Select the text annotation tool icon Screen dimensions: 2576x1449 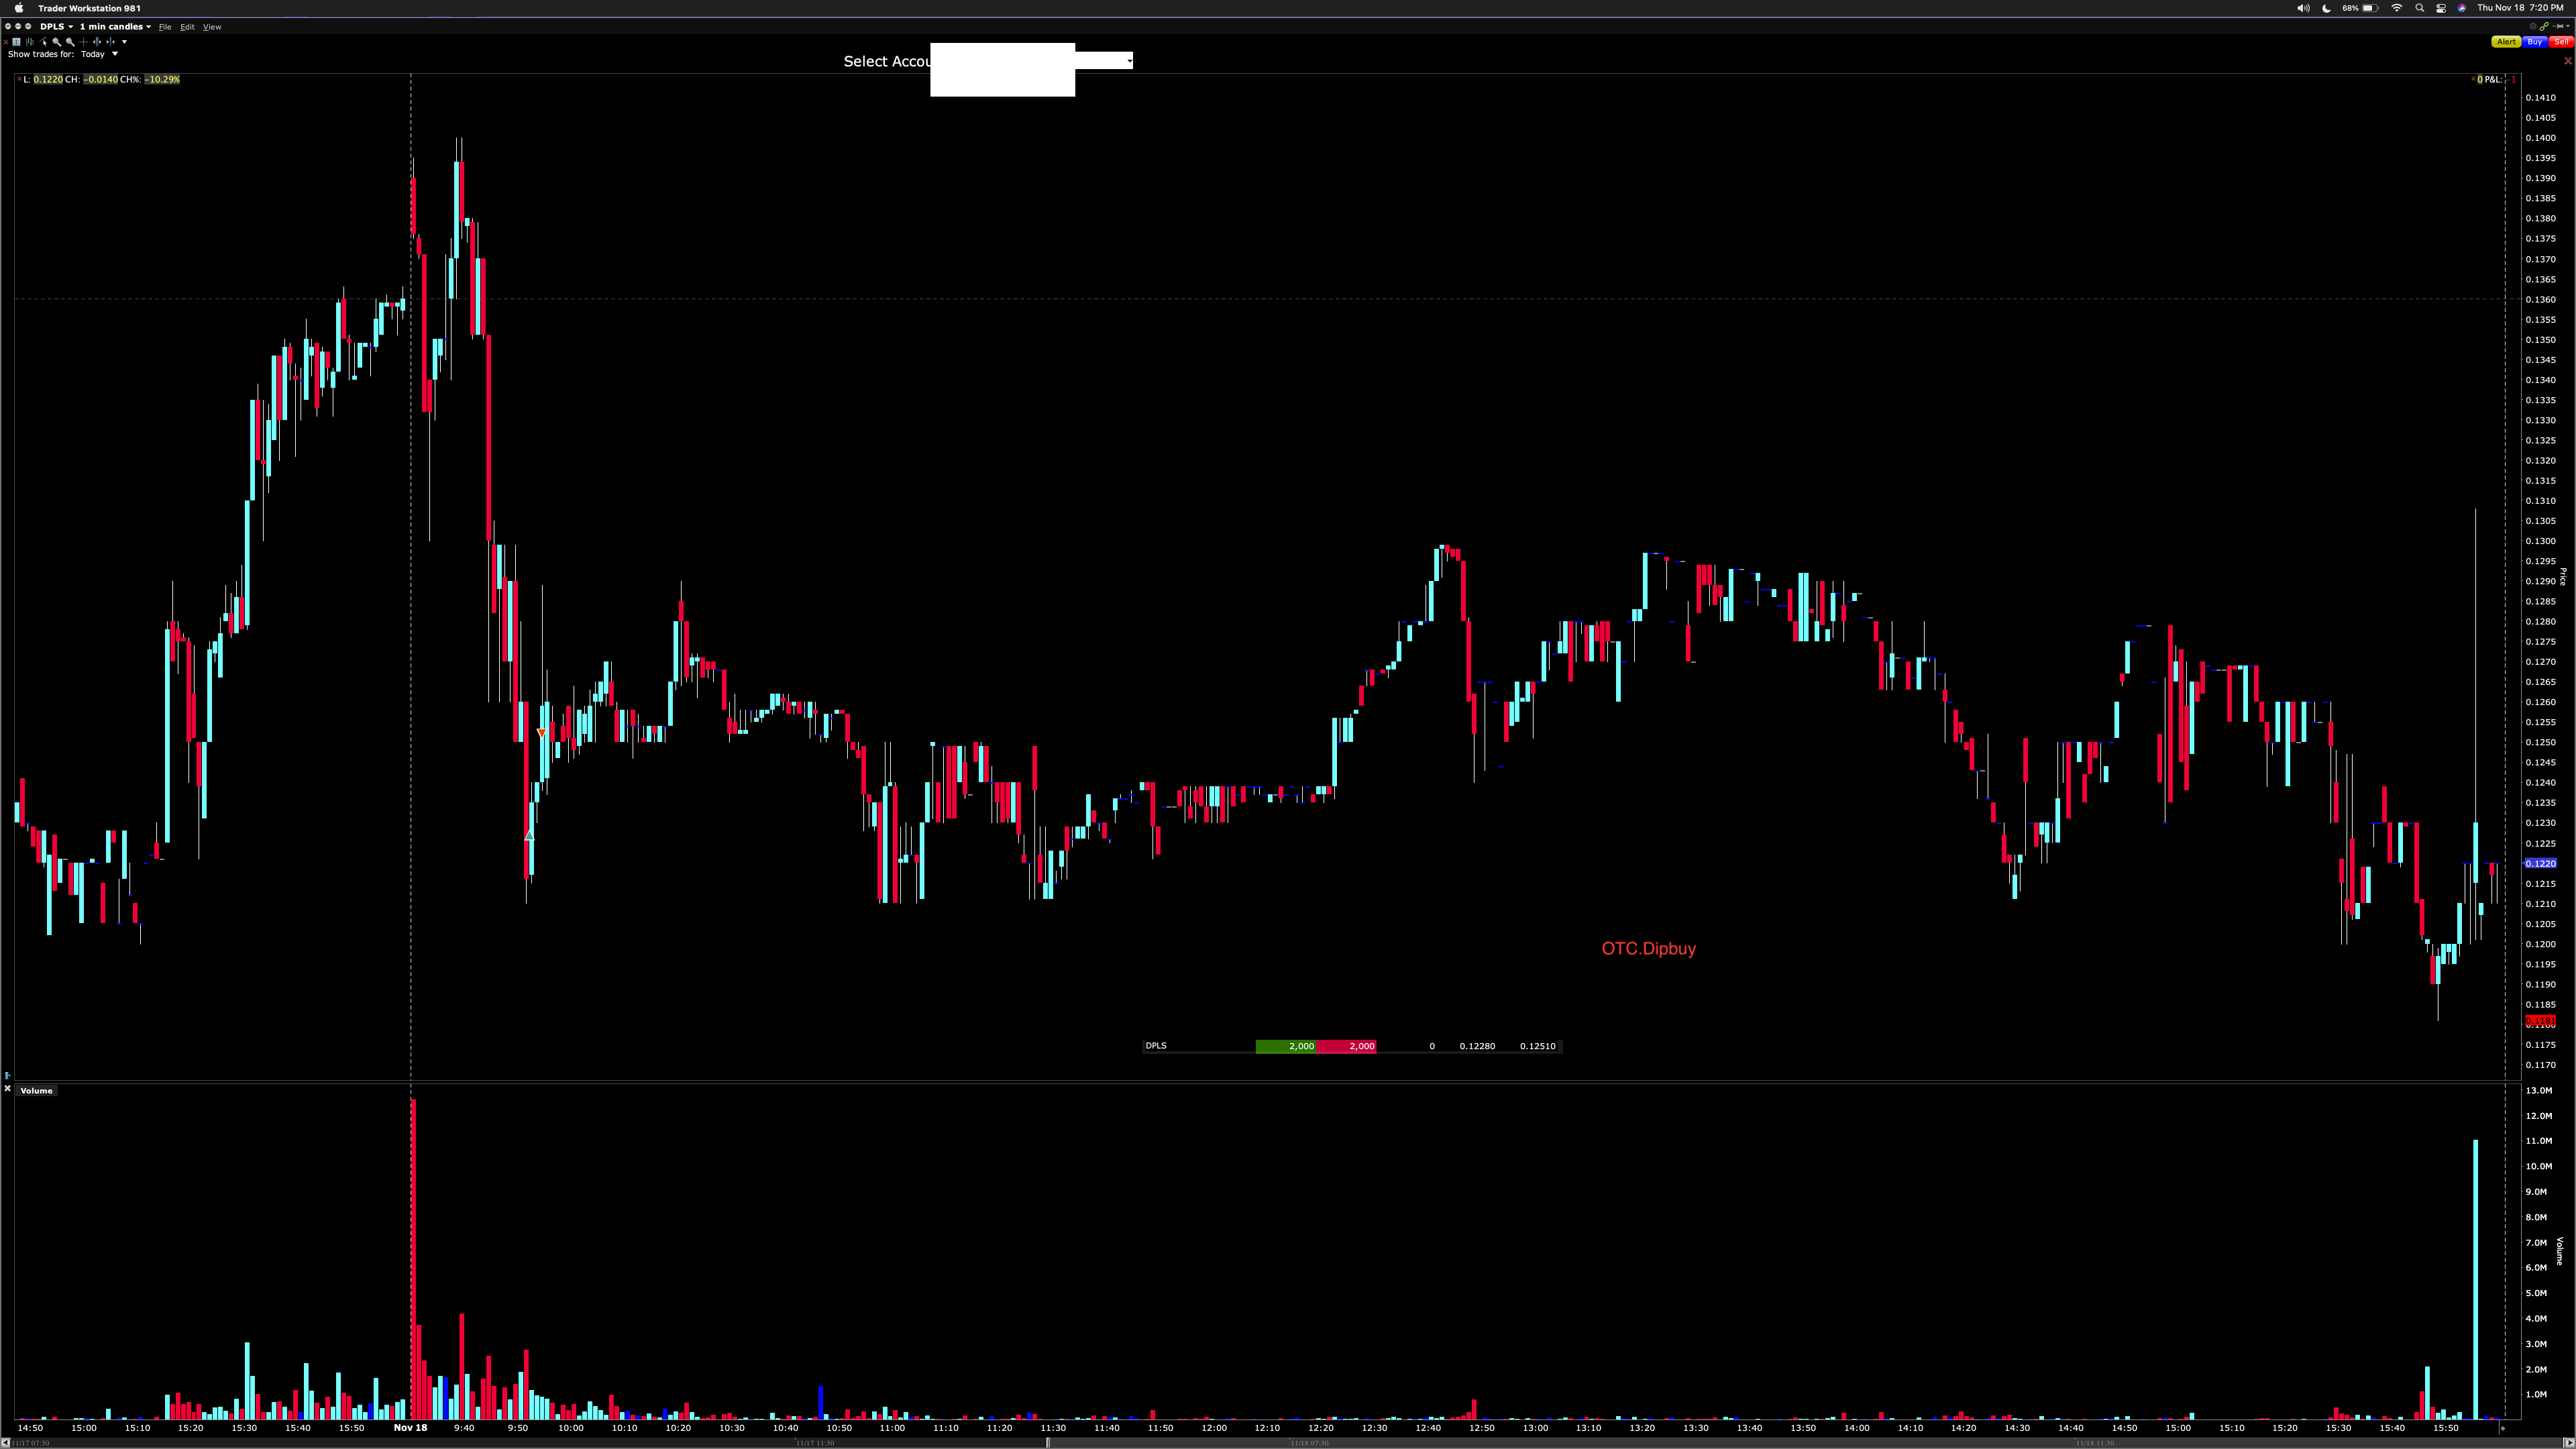point(16,42)
